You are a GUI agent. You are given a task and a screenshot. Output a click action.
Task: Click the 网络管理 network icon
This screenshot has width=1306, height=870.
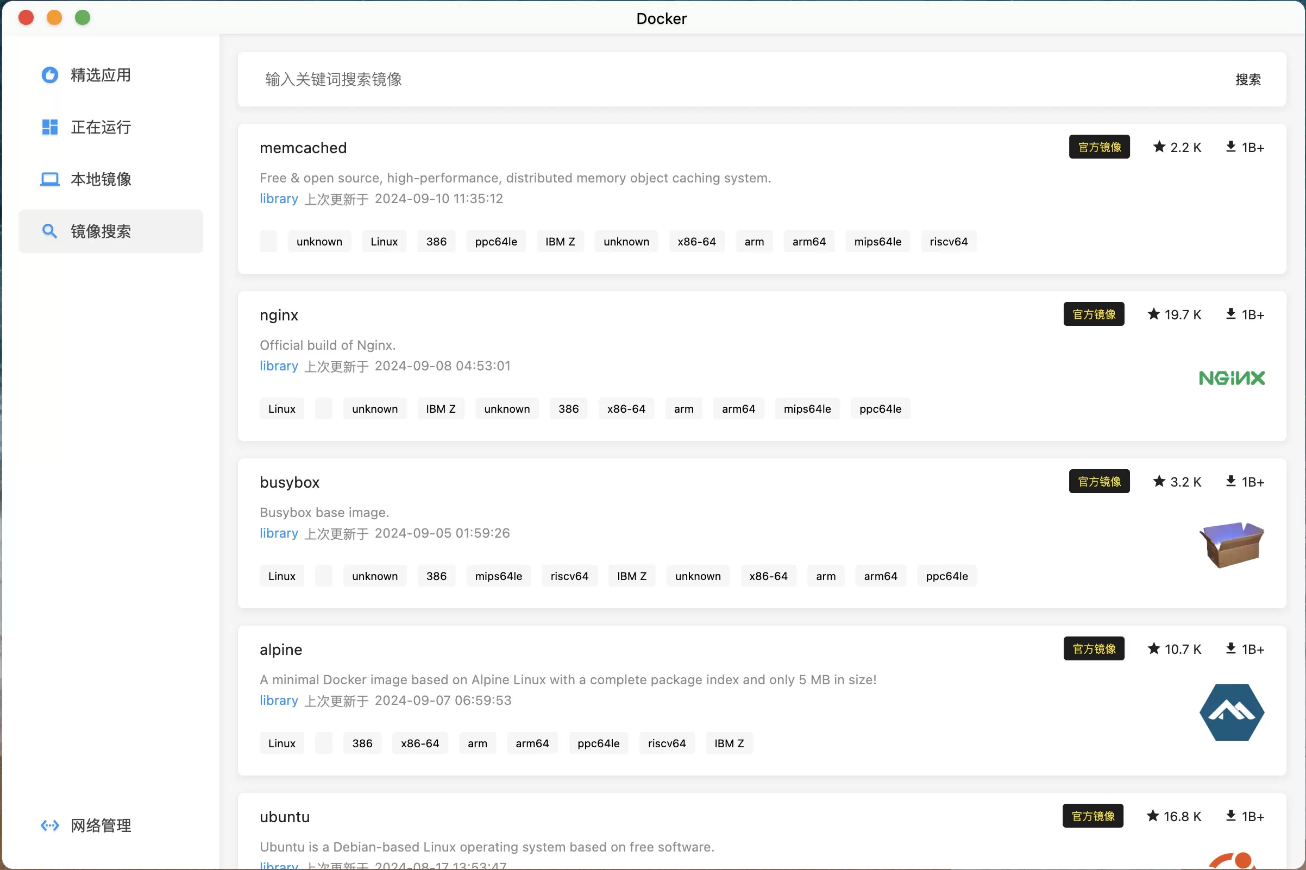[50, 825]
